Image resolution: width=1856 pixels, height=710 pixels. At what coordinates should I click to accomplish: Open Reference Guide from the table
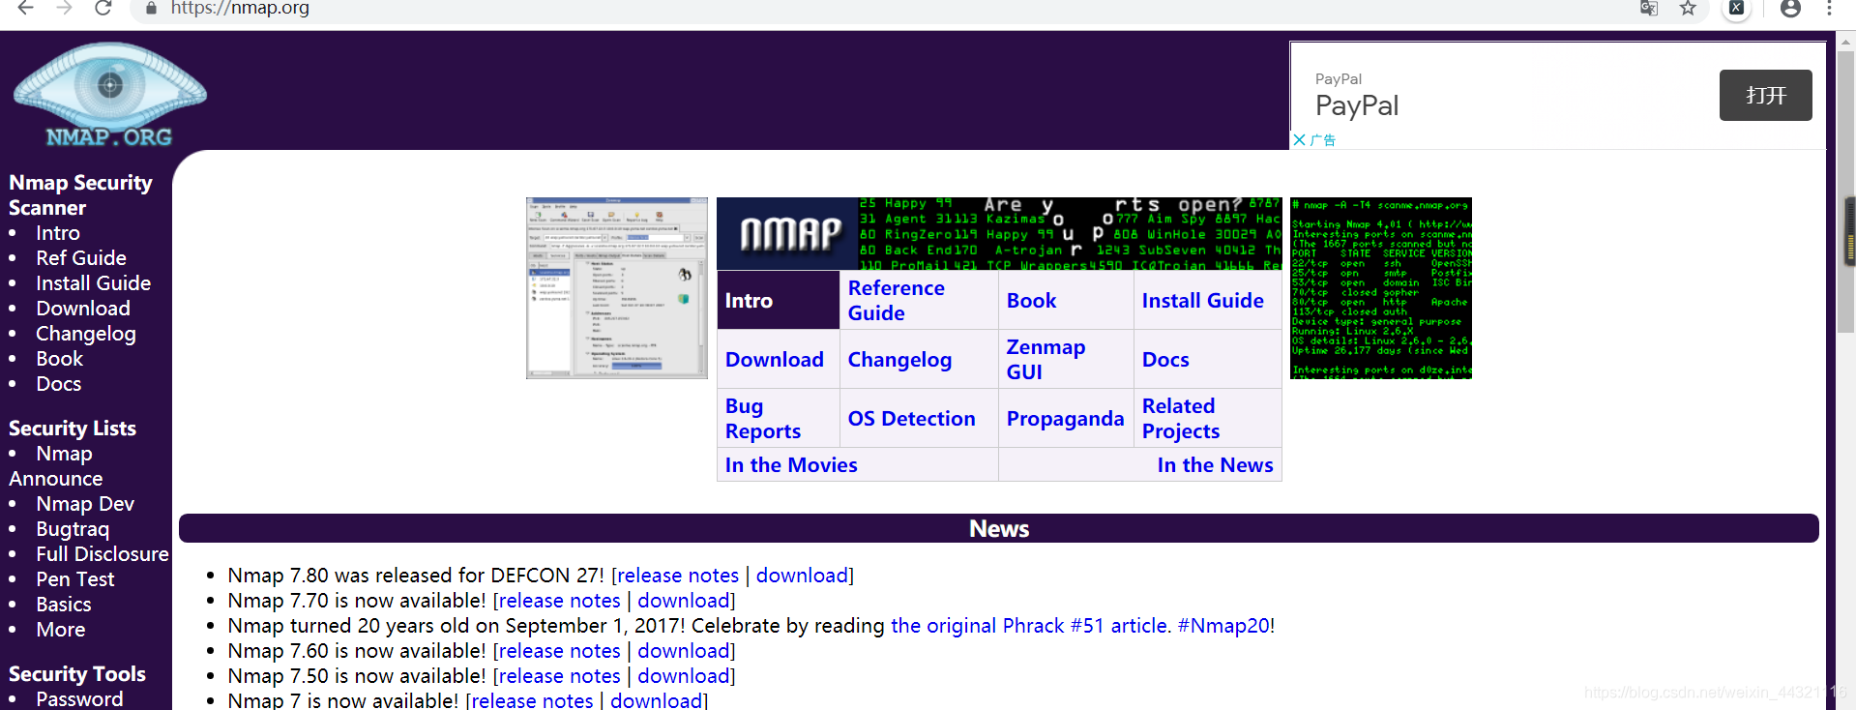[896, 301]
